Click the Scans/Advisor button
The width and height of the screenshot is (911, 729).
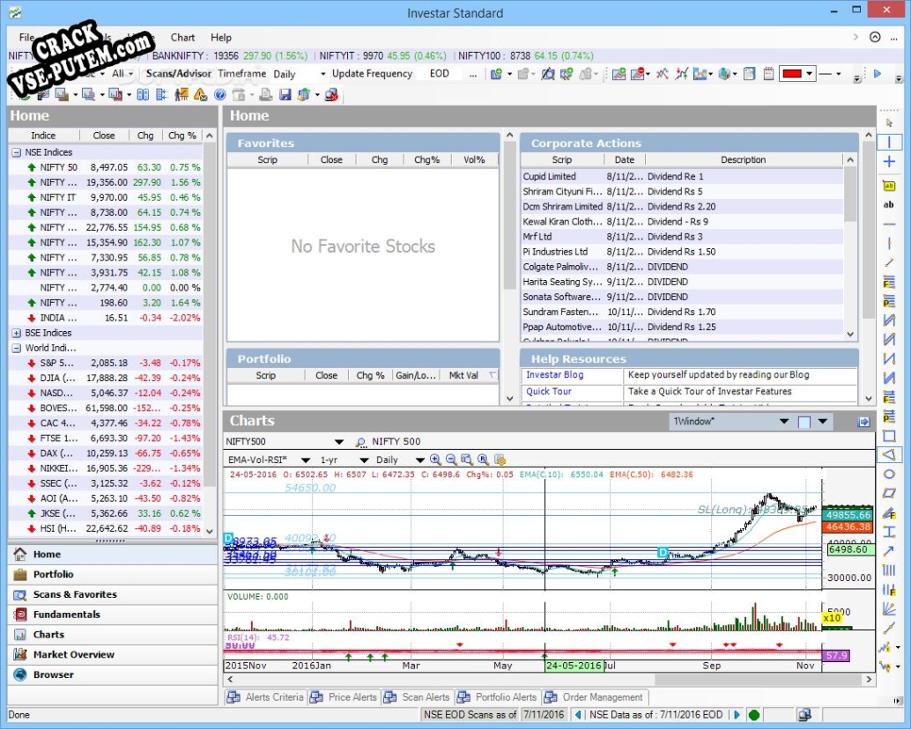pyautogui.click(x=178, y=74)
